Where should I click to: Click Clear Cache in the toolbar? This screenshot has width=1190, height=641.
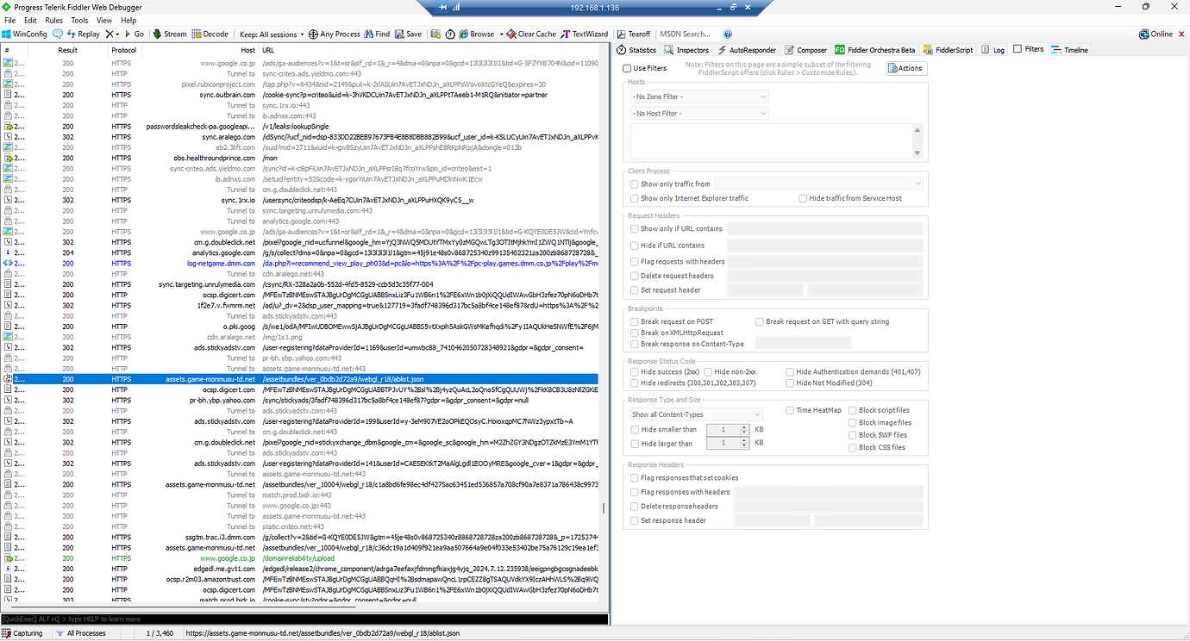530,34
